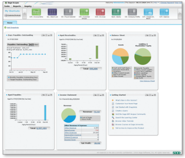Click the Accounts Payable legend swatch
The image size is (185, 158).
135,68
